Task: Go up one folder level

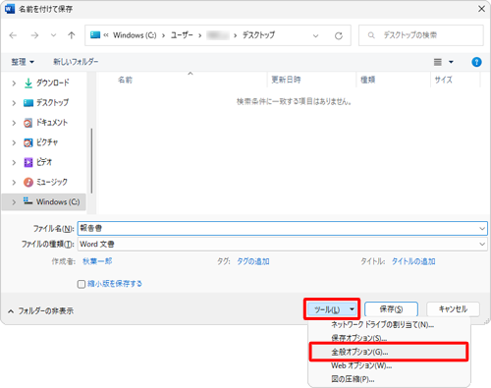Action: [x=72, y=35]
